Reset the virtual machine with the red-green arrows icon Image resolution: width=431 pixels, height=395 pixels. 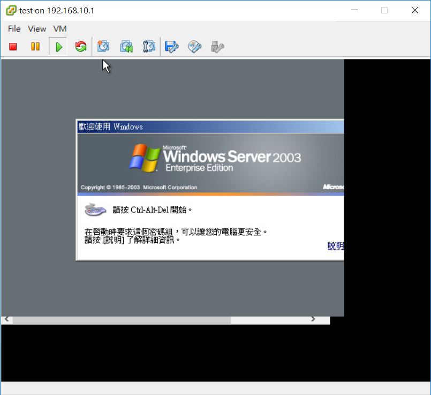click(x=81, y=47)
